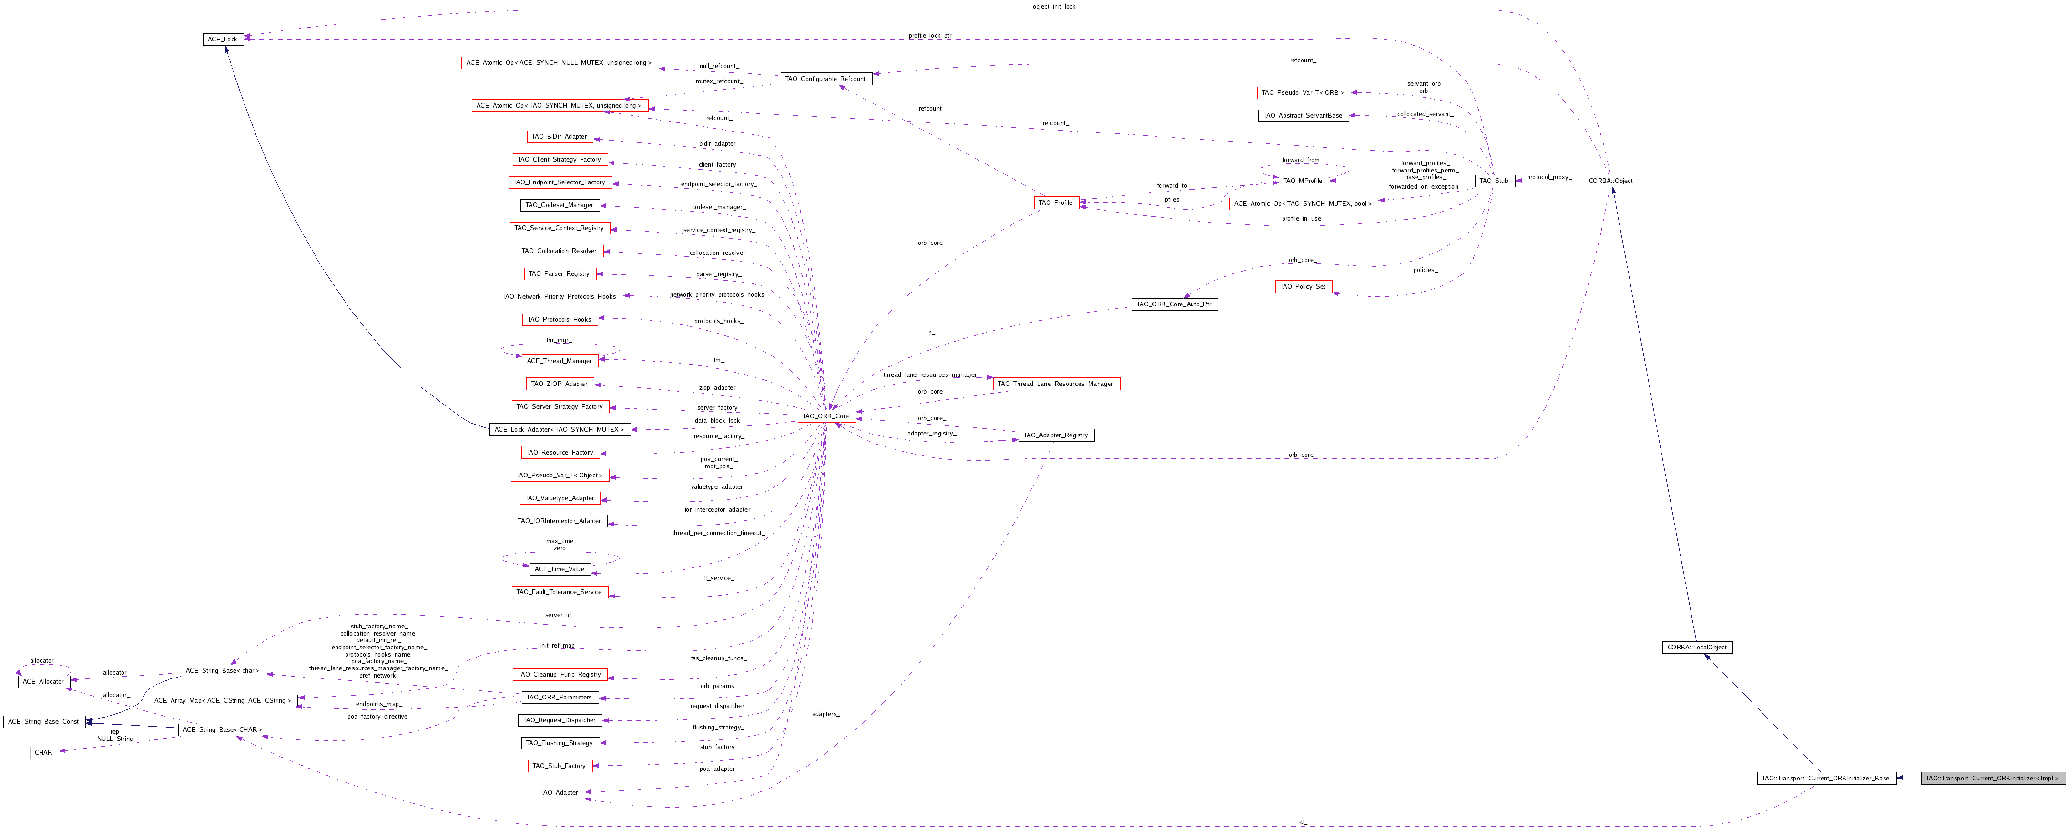Click the ACE_Lock class node
The height and width of the screenshot is (840, 2068).
point(223,40)
